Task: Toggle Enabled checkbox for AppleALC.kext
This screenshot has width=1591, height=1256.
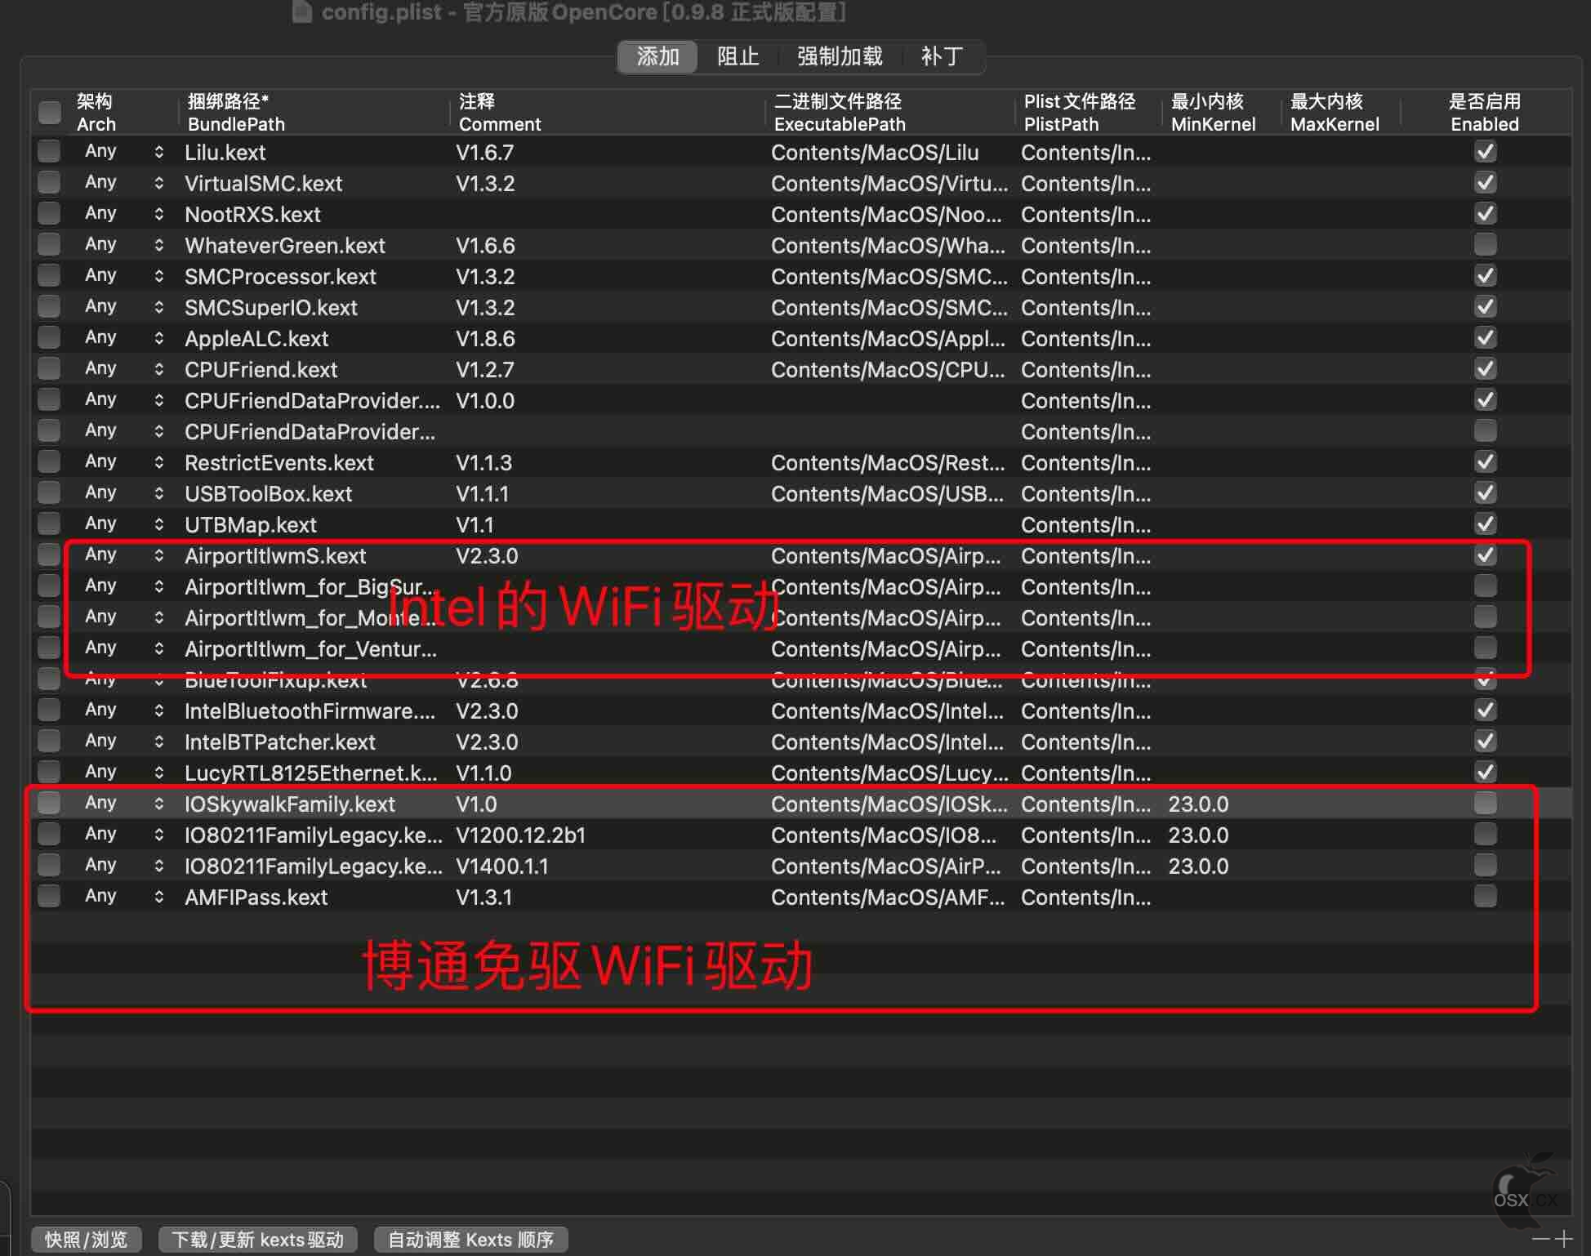Action: click(x=1485, y=337)
